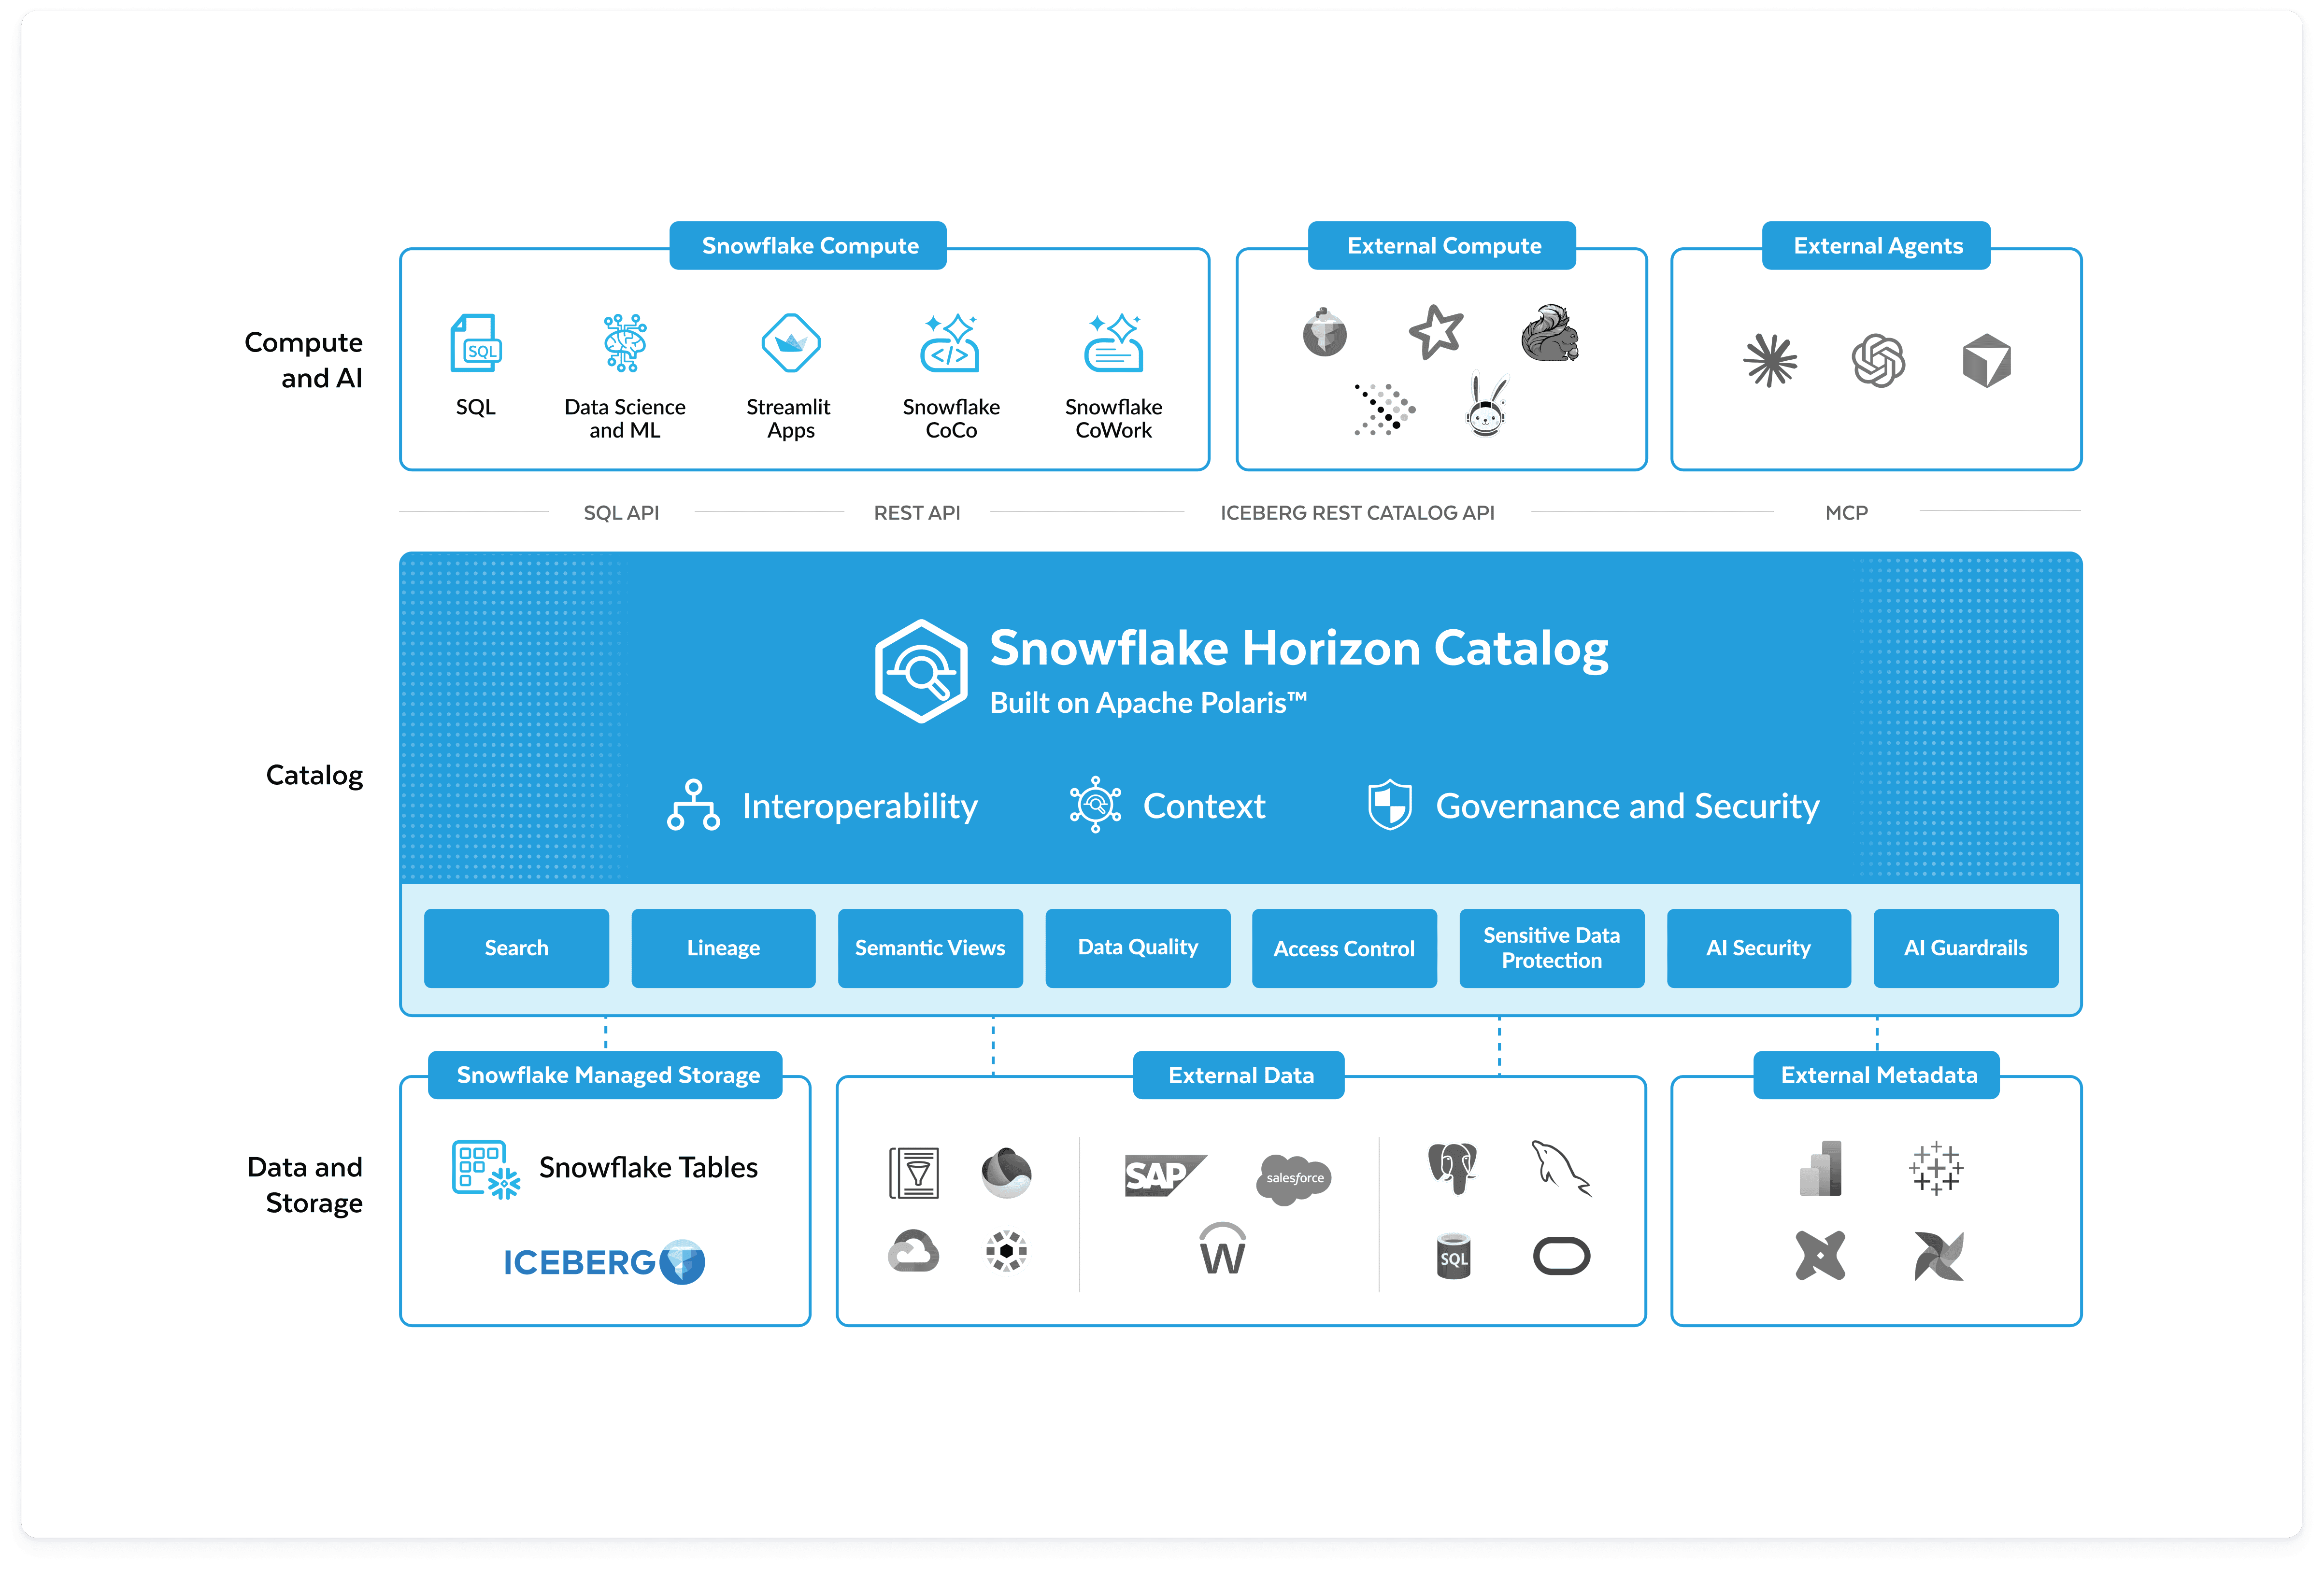Click the Horizon Catalog hexagon search logo

coord(920,671)
